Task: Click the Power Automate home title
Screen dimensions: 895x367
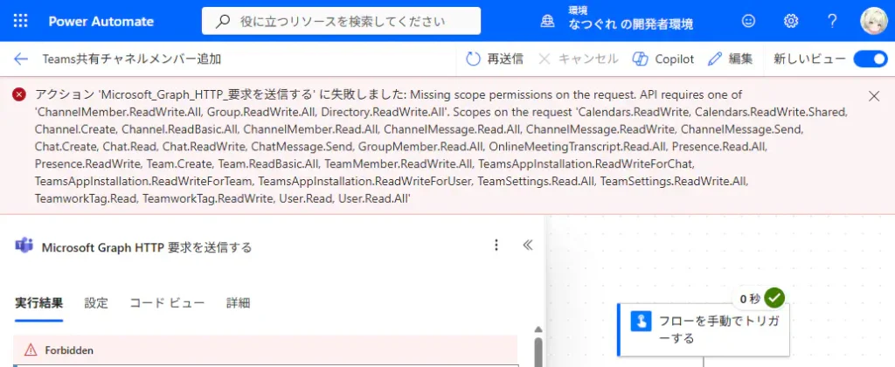Action: click(101, 22)
